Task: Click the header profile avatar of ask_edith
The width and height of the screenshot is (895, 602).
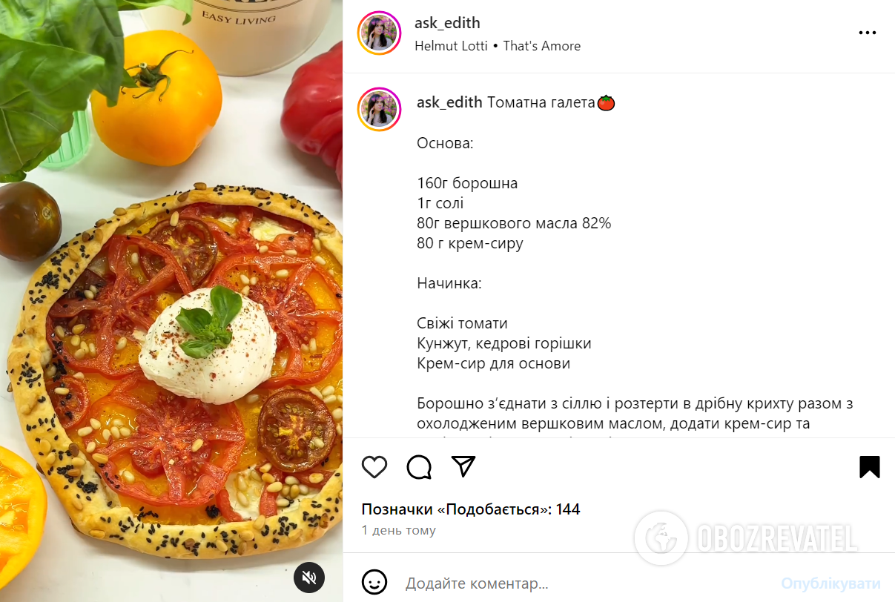Action: 379,33
